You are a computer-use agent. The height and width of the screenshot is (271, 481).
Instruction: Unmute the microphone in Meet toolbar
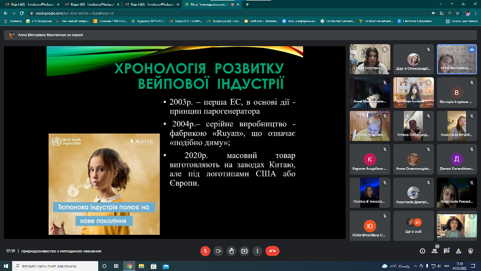pyautogui.click(x=205, y=251)
